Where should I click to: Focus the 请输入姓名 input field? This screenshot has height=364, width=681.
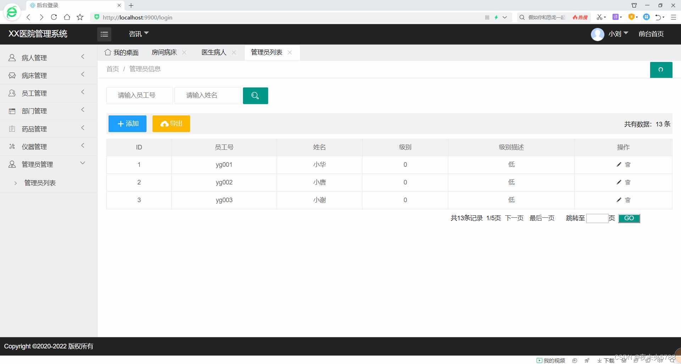(x=208, y=95)
